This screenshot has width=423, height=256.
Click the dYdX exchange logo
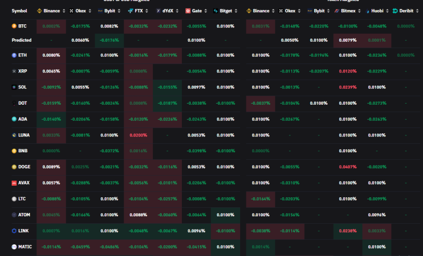click(x=158, y=11)
